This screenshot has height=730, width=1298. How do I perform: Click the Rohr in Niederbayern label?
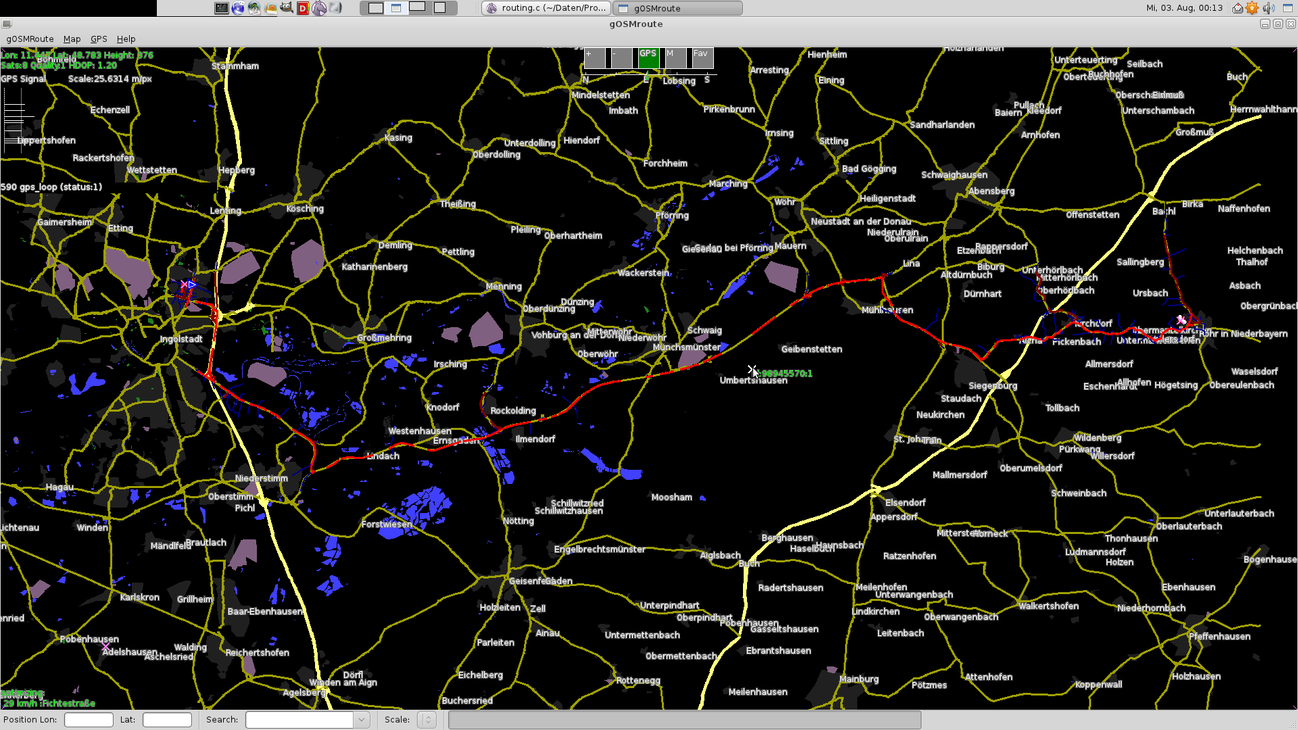coord(1244,334)
